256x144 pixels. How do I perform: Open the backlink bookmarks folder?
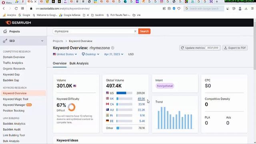click(98, 15)
